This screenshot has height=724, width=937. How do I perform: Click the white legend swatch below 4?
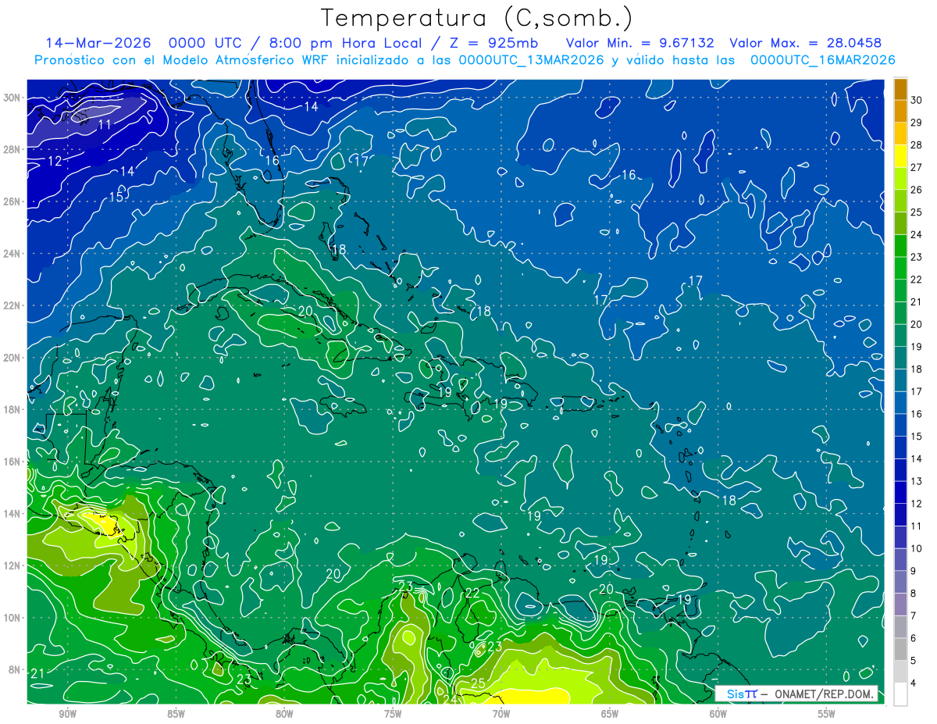click(x=900, y=694)
